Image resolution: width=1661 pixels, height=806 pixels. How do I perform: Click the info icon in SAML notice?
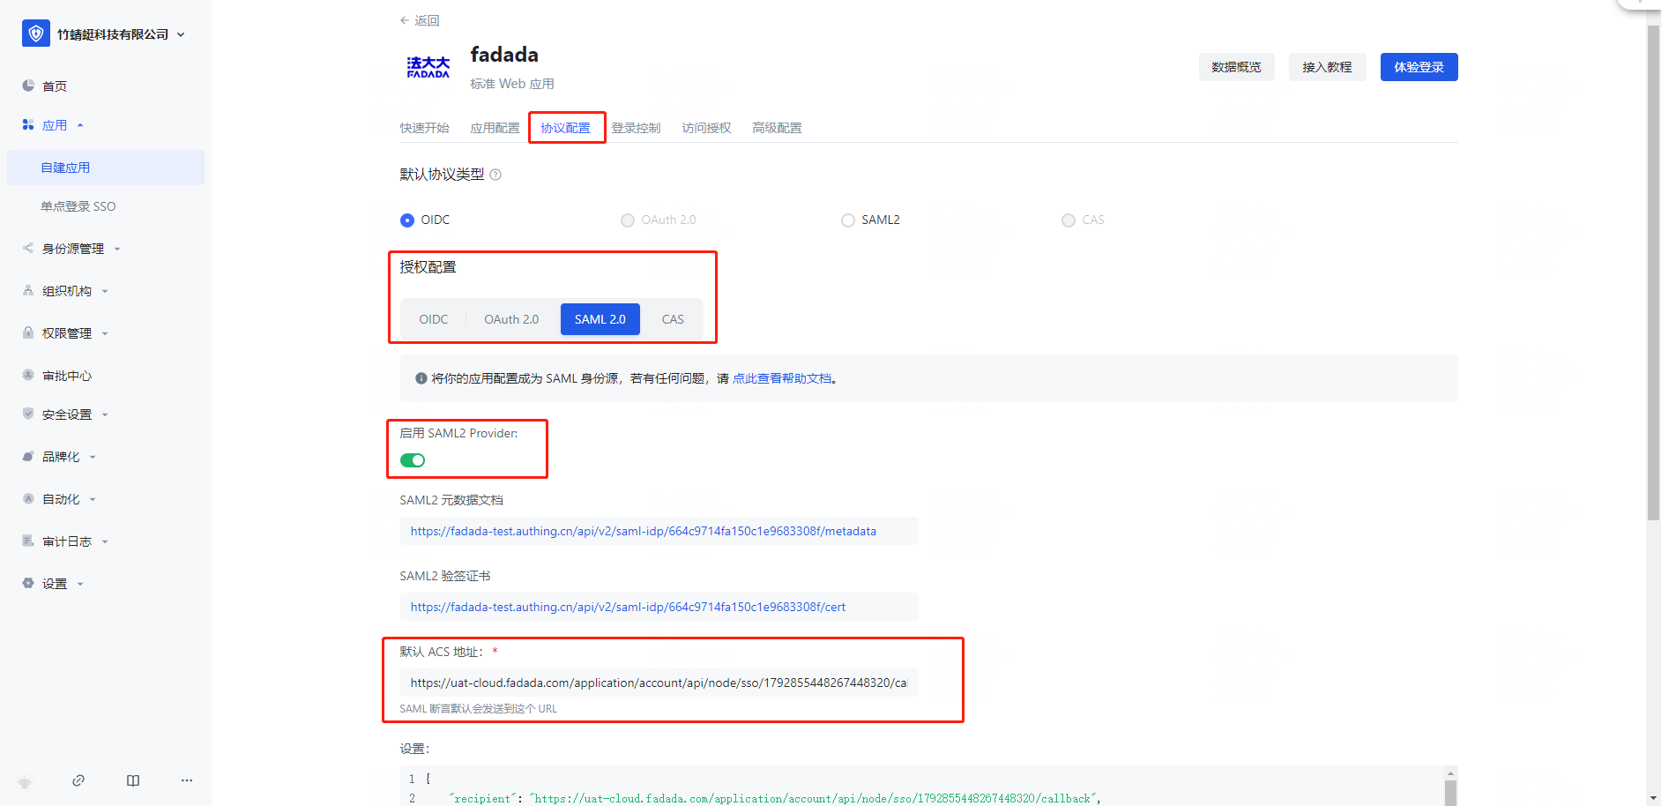(x=421, y=378)
